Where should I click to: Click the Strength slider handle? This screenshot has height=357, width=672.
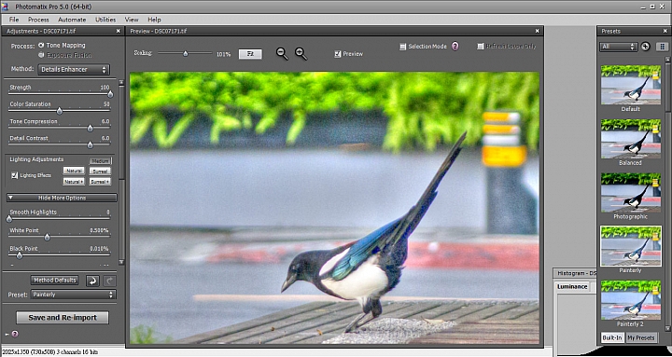[110, 94]
